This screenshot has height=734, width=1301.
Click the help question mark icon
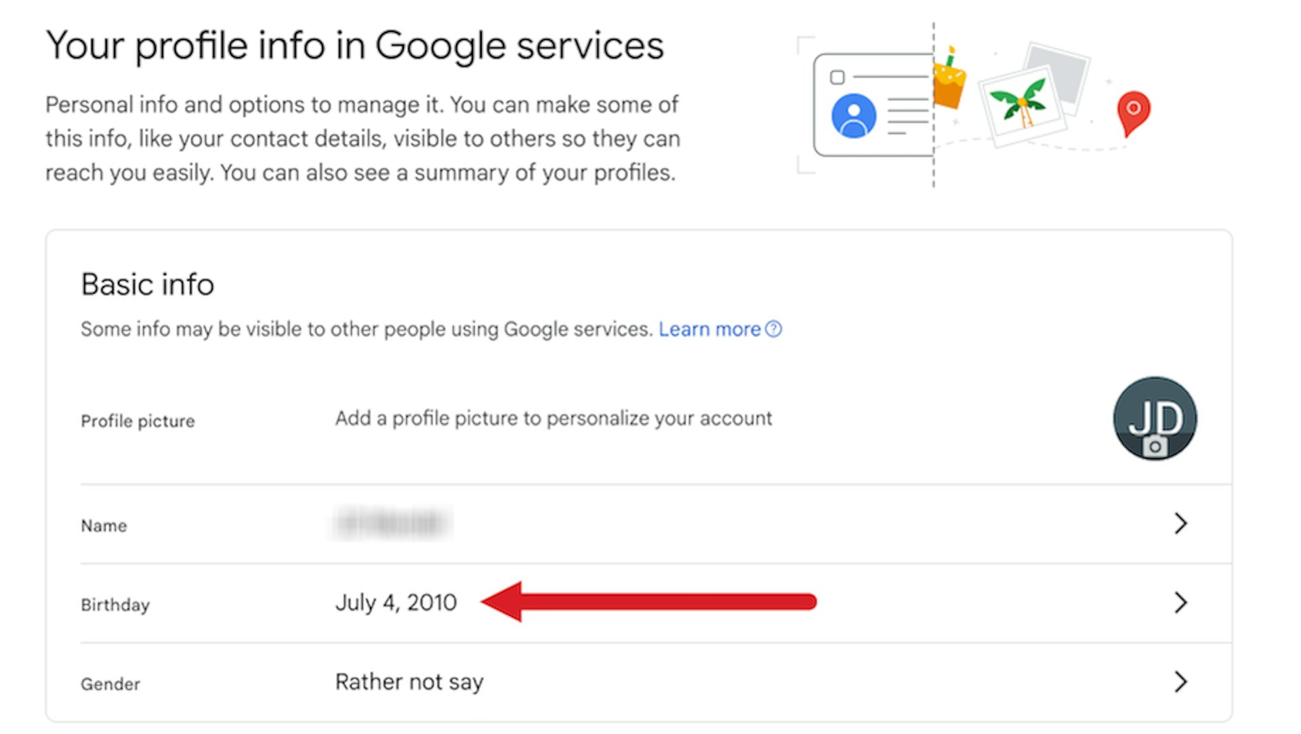(x=773, y=329)
